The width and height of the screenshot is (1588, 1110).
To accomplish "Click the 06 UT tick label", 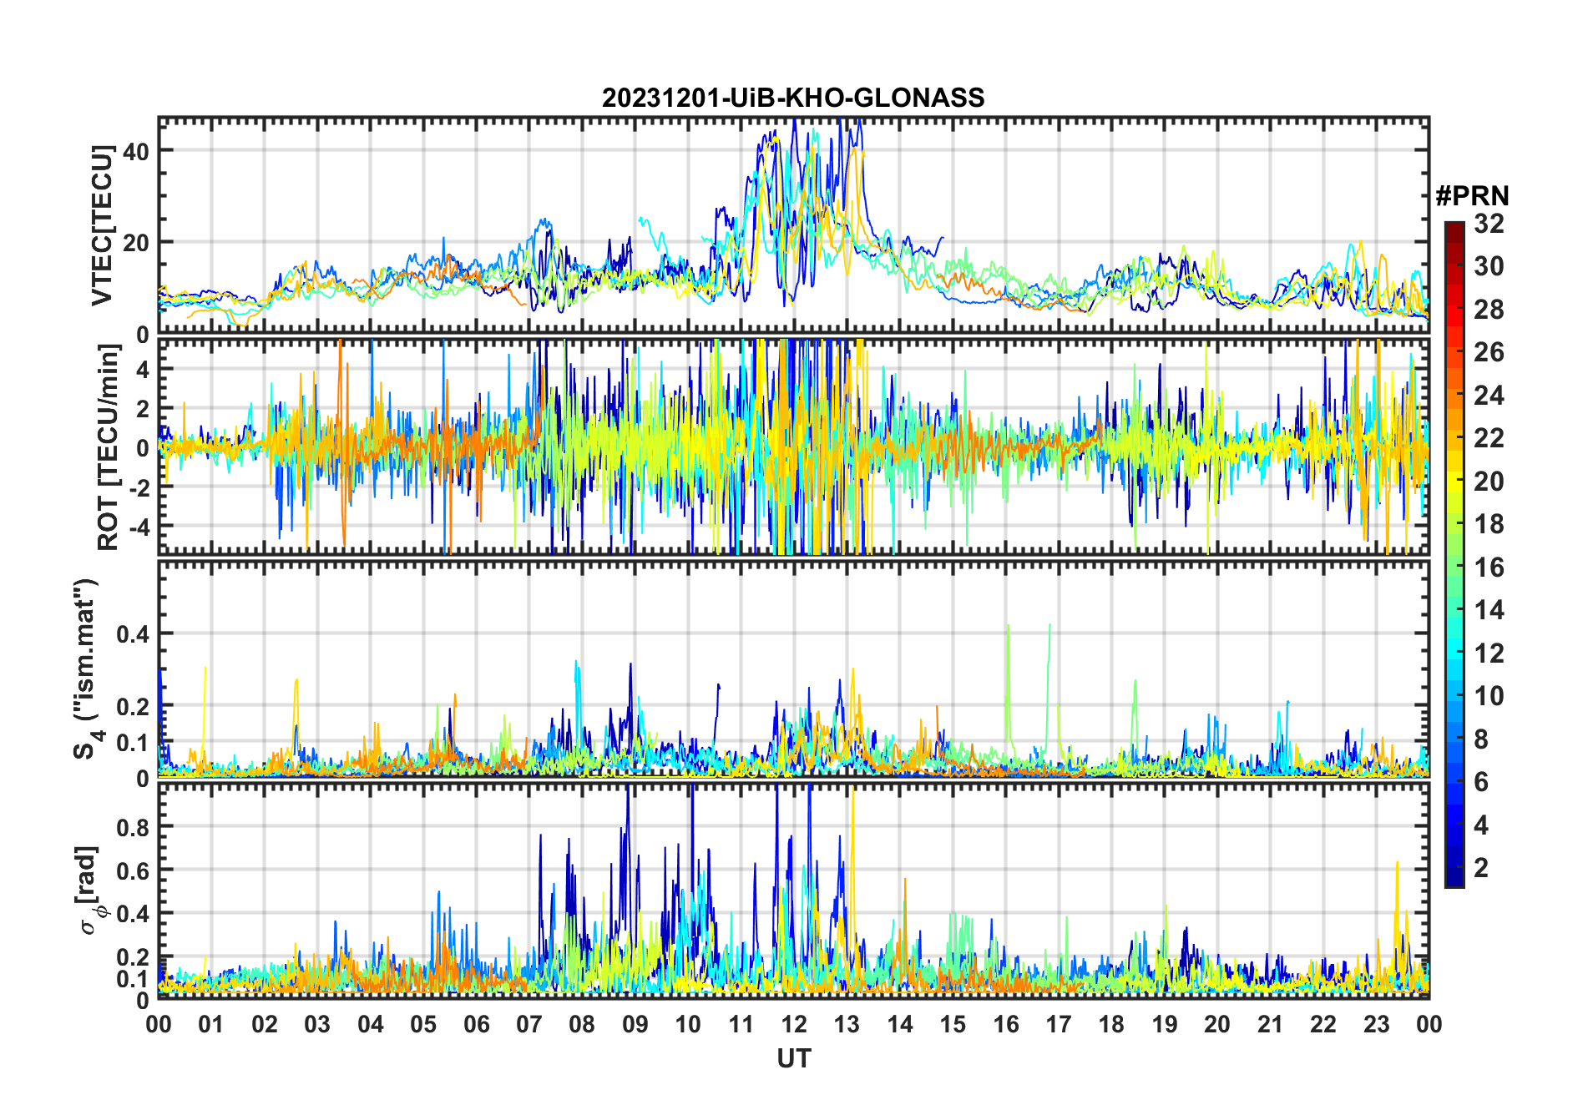I will [x=476, y=1024].
